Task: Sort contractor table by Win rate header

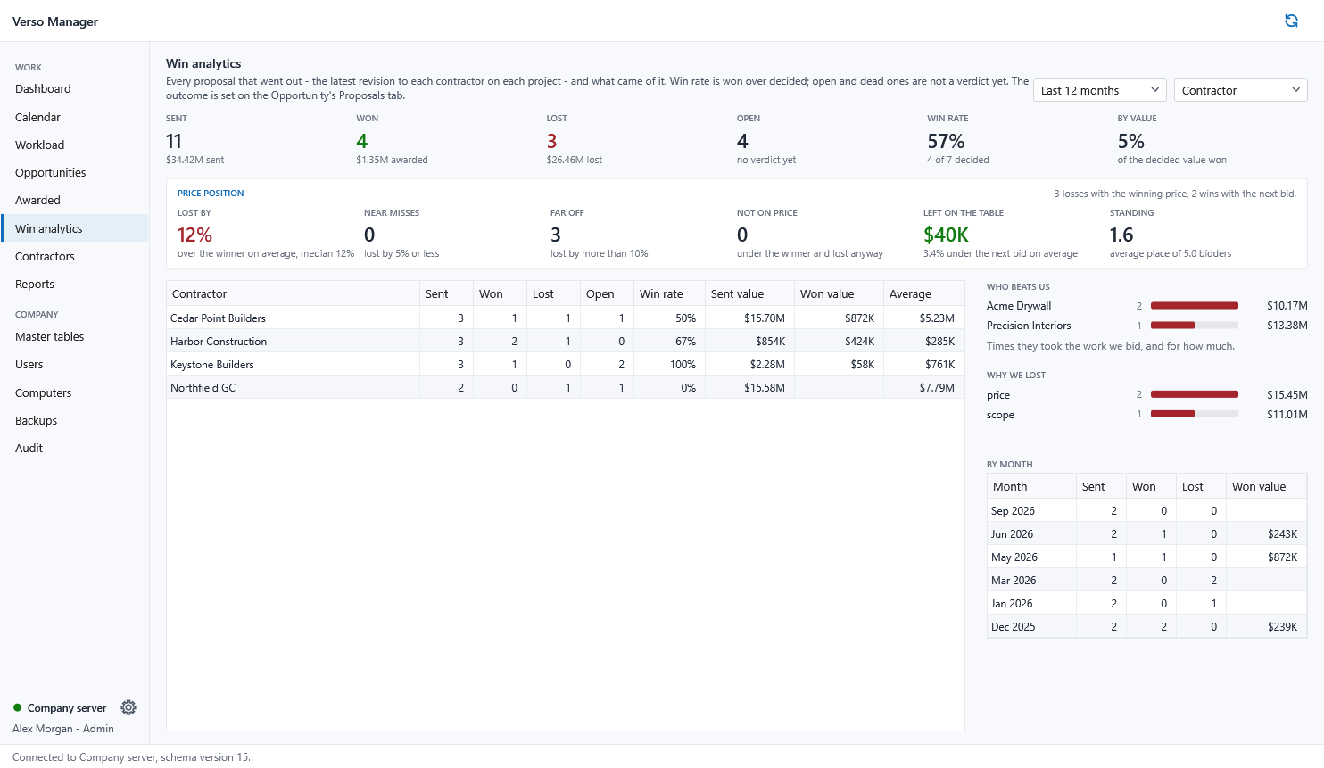Action: pyautogui.click(x=669, y=293)
